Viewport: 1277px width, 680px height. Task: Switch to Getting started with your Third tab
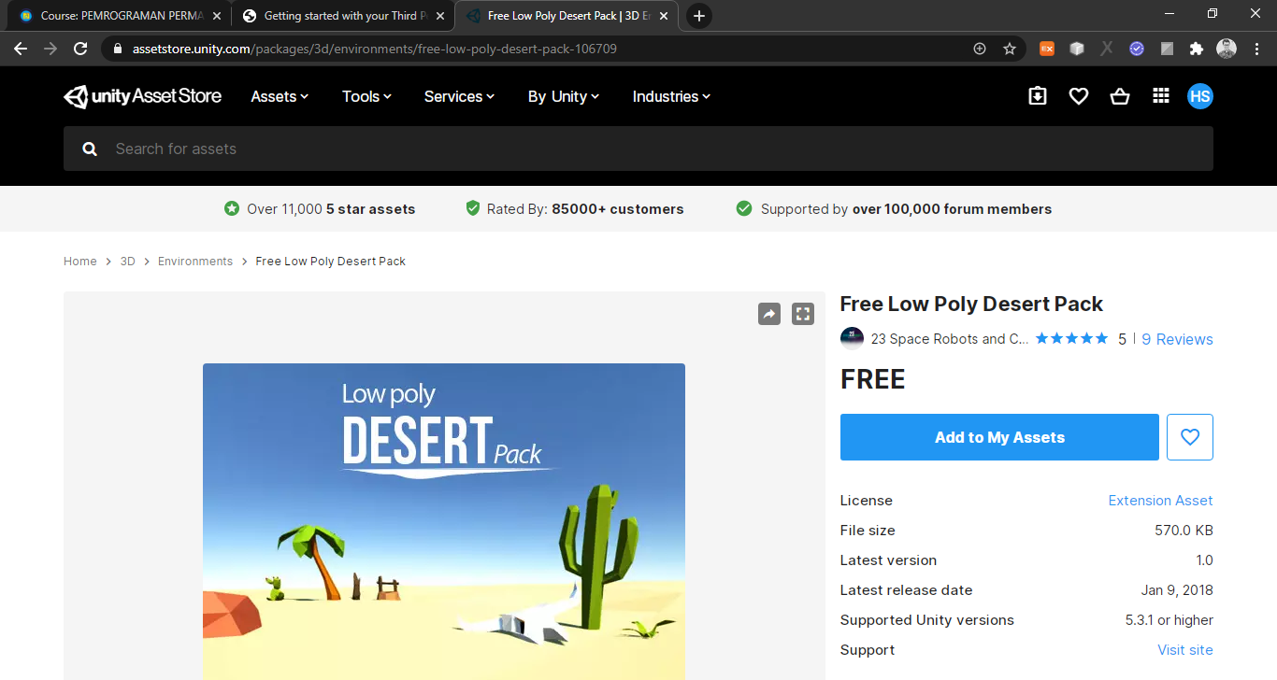pos(342,16)
